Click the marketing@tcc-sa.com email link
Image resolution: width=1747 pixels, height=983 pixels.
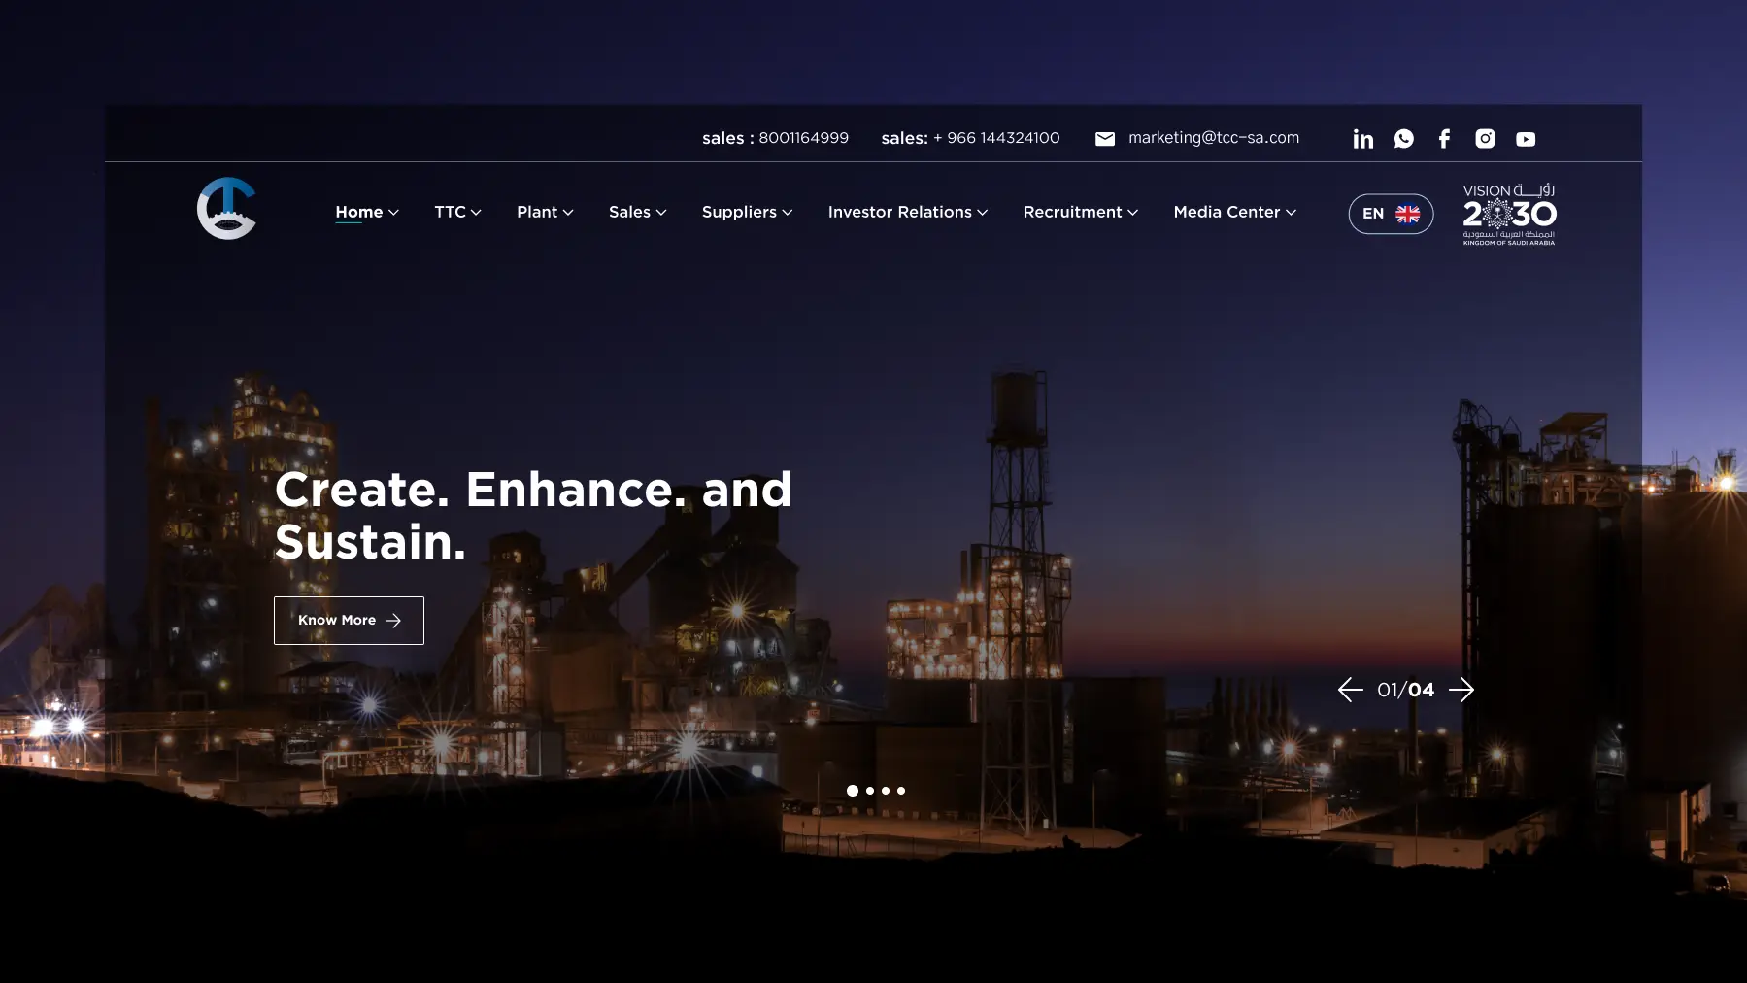[x=1213, y=137]
